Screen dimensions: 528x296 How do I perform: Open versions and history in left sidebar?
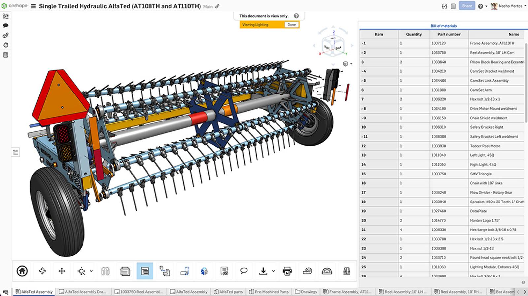pyautogui.click(x=6, y=45)
